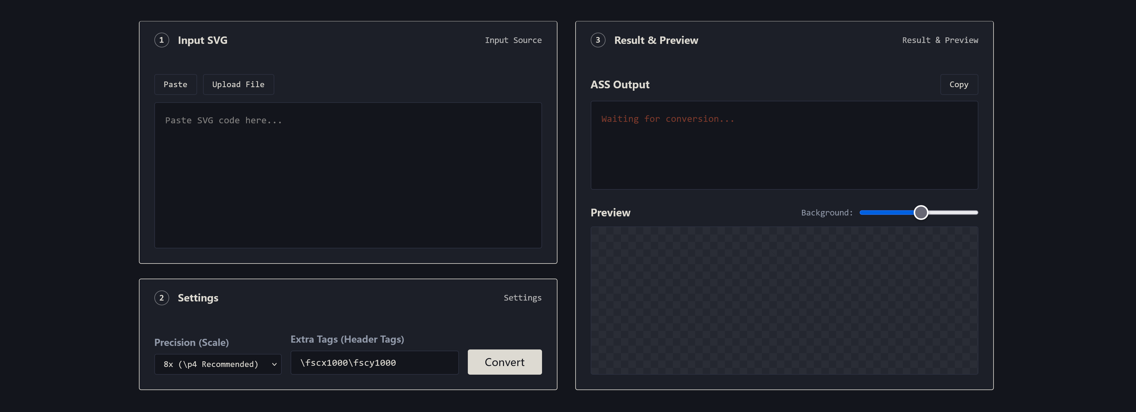Click the Precision (Scale) label
Image resolution: width=1136 pixels, height=412 pixels.
pyautogui.click(x=191, y=342)
